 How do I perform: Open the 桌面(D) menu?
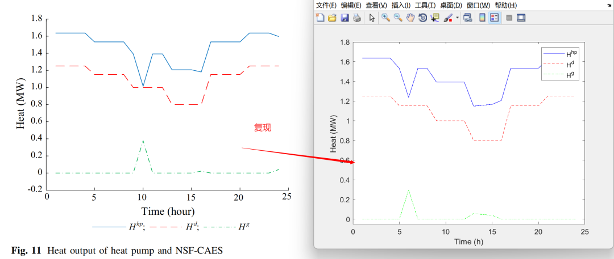(451, 5)
